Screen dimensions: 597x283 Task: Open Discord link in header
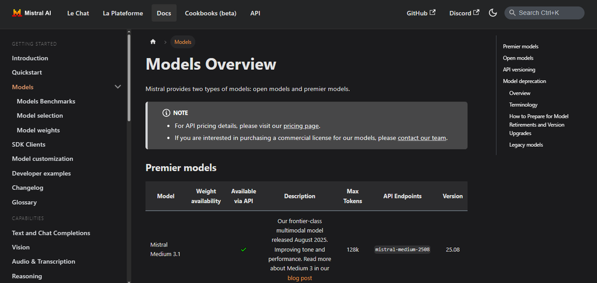coord(464,13)
